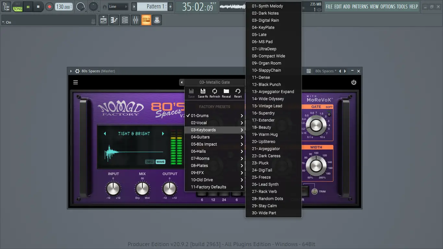
Task: Enable the INFO display mode
Action: coord(150,162)
